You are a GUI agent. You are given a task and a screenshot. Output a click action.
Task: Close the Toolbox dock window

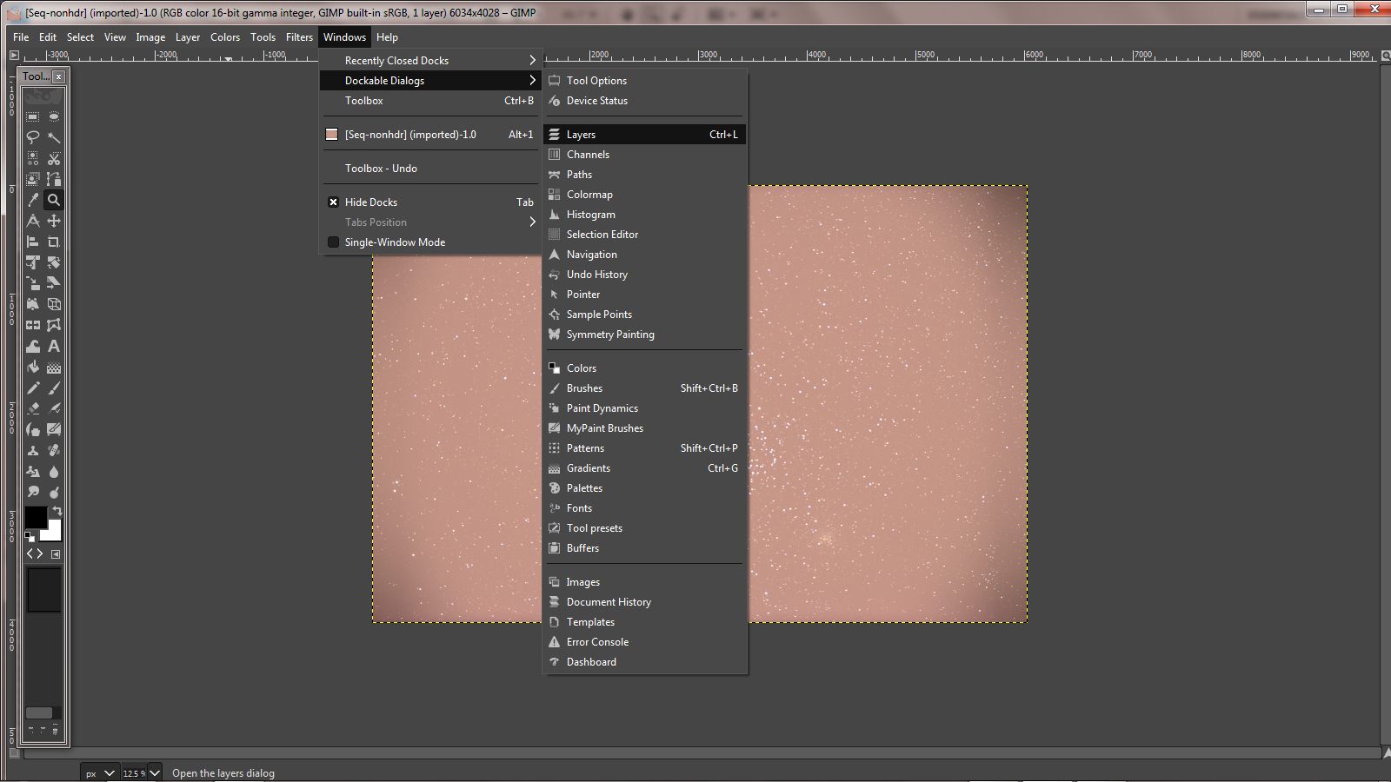[x=58, y=76]
